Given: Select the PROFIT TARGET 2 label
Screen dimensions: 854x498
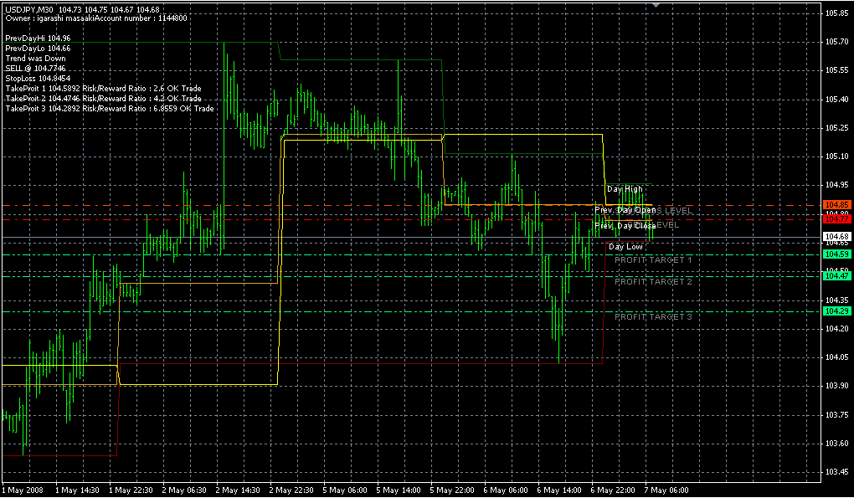Looking at the screenshot, I should (653, 282).
